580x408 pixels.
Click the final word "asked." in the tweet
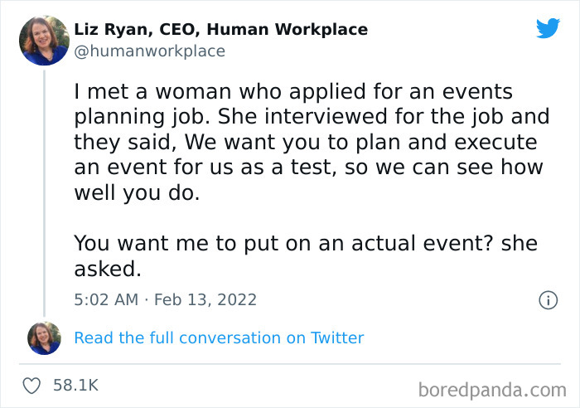coord(109,270)
